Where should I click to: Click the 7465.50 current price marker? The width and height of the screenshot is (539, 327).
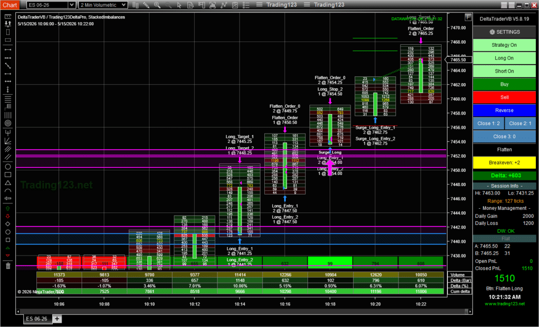458,60
